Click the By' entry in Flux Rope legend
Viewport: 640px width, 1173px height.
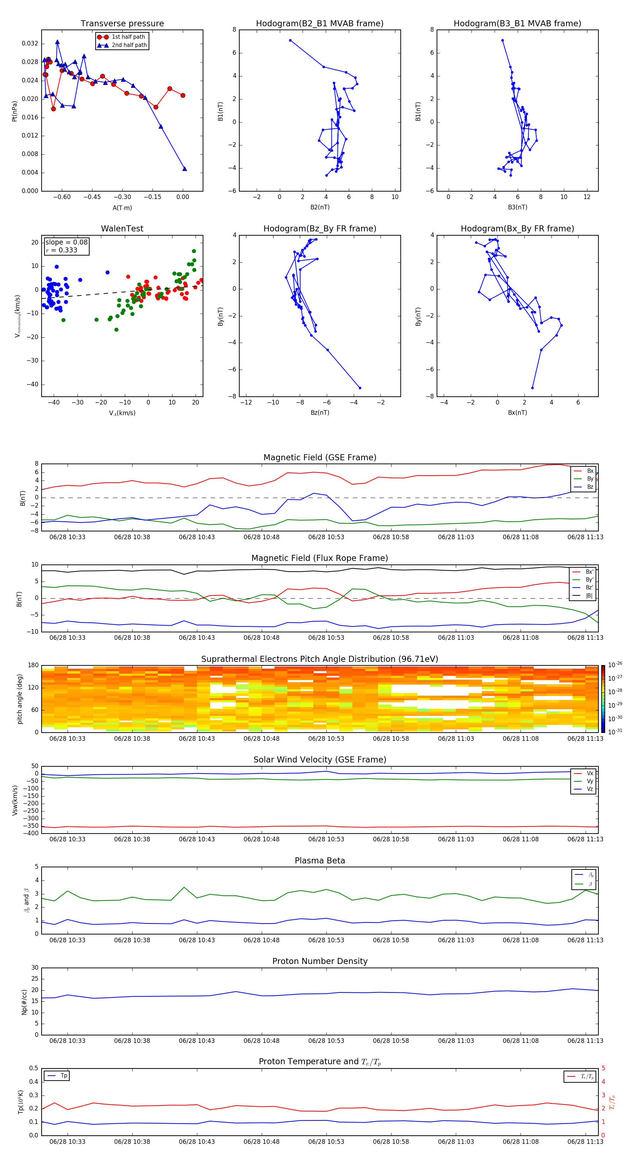(x=583, y=580)
